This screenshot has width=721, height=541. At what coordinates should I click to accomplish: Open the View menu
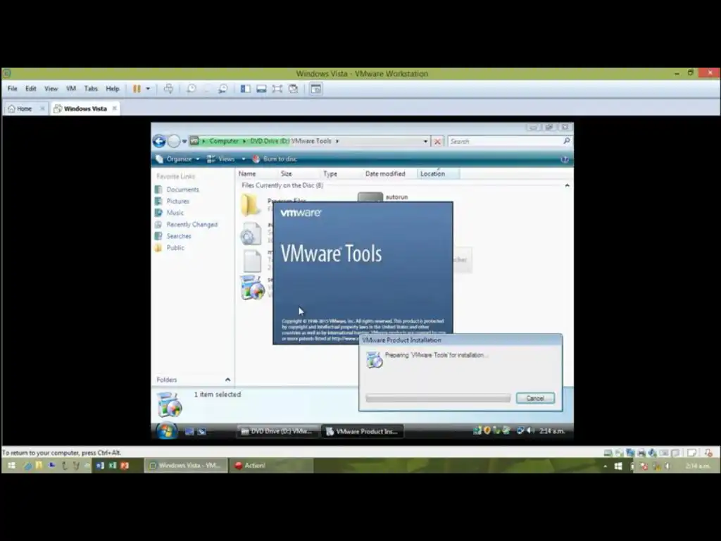point(51,88)
